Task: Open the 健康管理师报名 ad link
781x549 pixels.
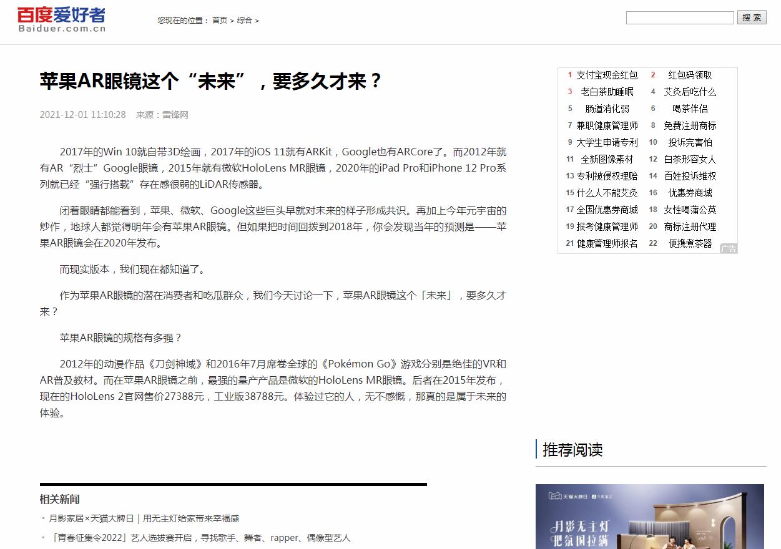Action: click(x=607, y=243)
